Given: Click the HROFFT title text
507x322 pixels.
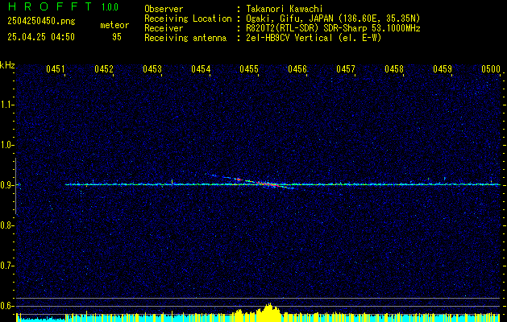Looking at the screenshot, I should (x=50, y=6).
